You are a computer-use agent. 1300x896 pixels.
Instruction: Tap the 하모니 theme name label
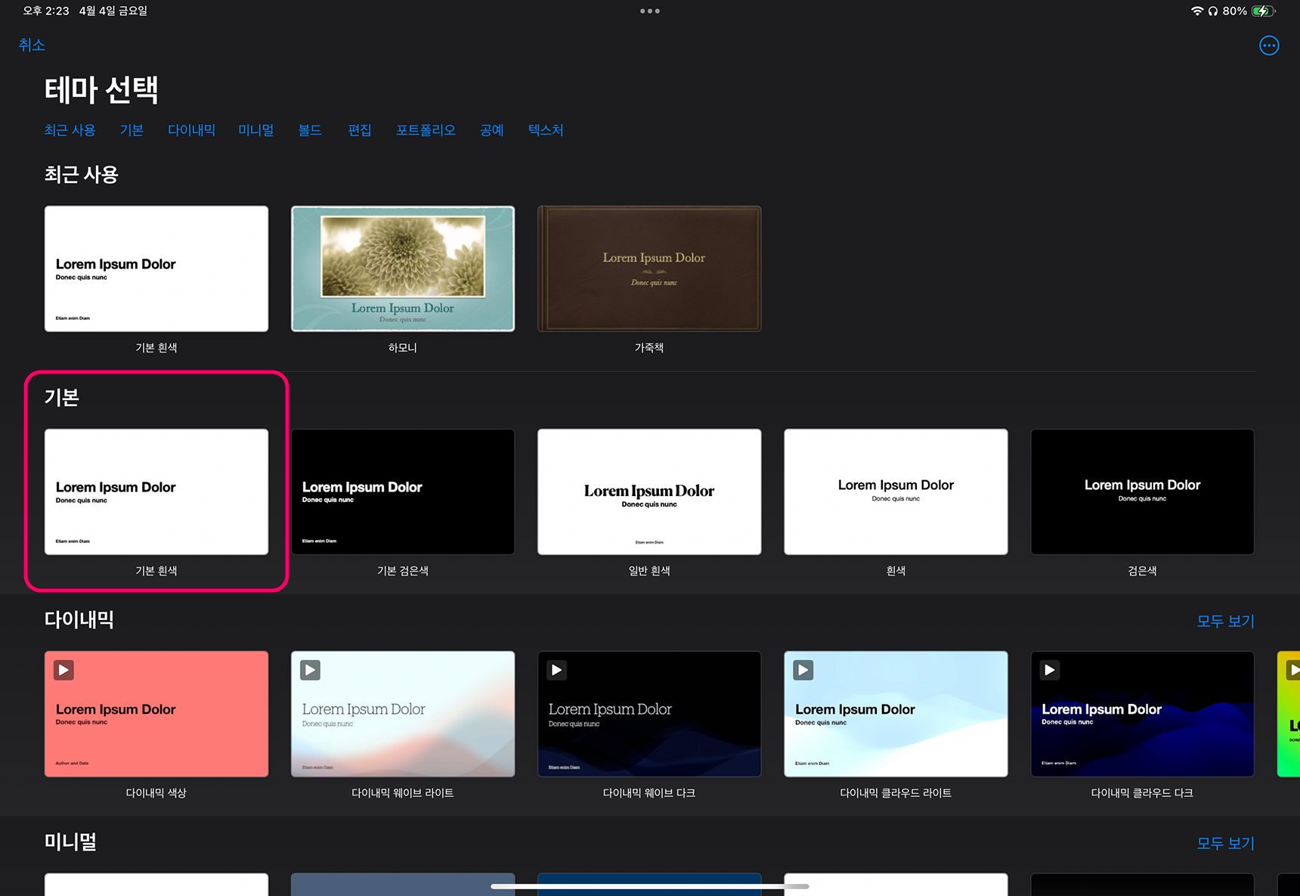click(403, 348)
